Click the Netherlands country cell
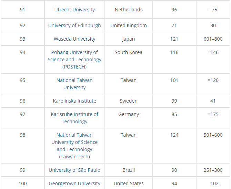This screenshot has height=189, width=231. (x=129, y=10)
